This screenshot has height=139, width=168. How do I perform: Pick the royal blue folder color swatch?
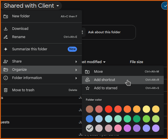[90, 119]
